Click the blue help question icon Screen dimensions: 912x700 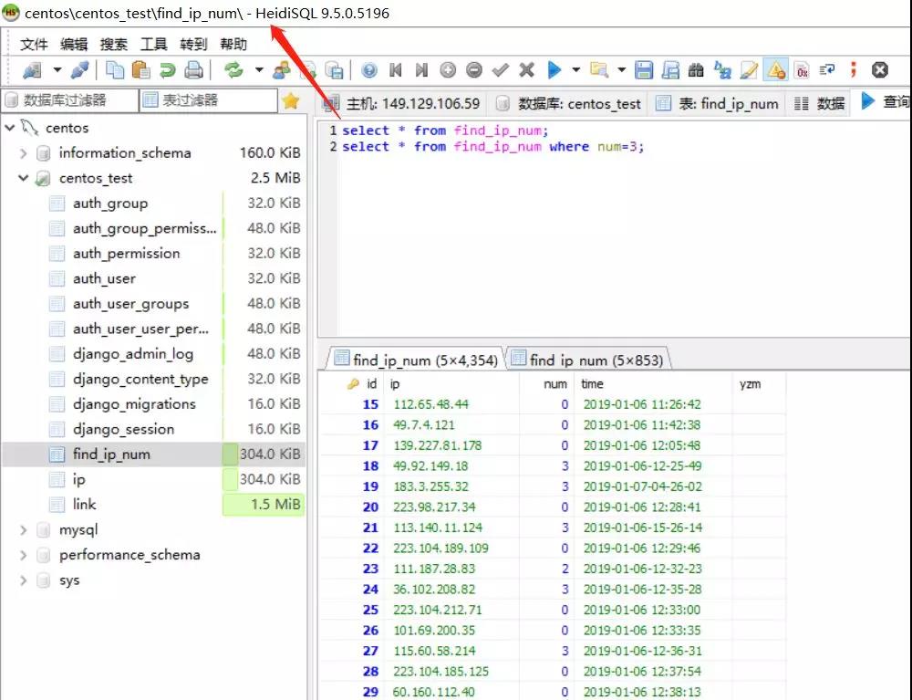click(369, 70)
